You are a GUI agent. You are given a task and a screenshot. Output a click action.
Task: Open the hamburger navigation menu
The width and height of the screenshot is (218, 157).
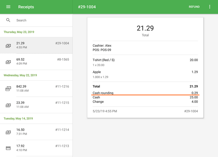8,7
